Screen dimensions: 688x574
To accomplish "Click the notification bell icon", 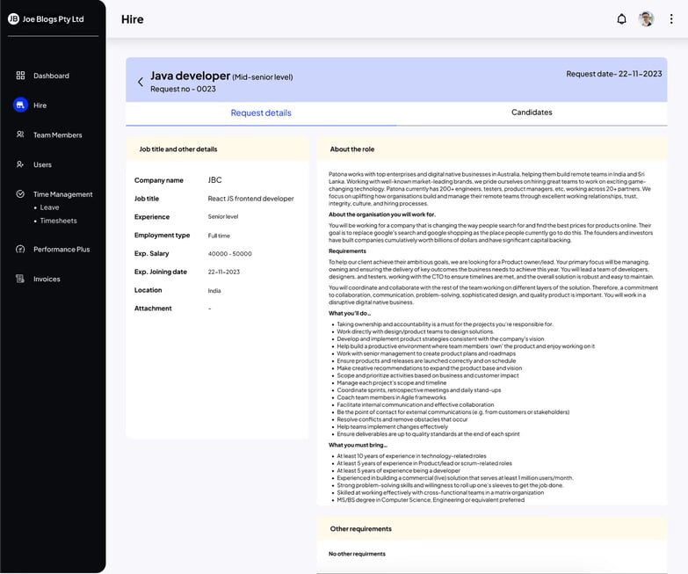I will (x=621, y=19).
